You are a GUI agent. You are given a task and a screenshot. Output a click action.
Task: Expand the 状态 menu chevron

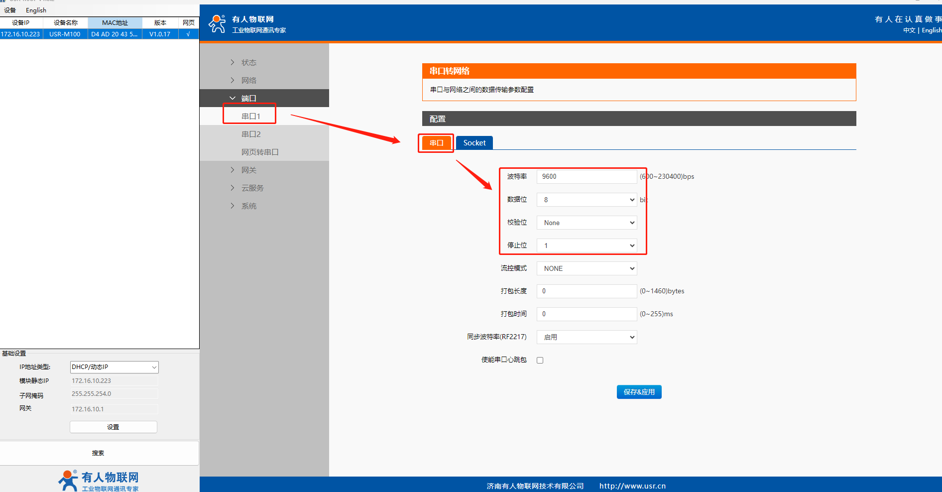coord(233,62)
